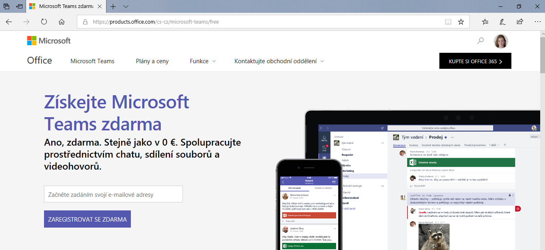Expand Kontaktujte obchodní oddělení dropdown

point(279,61)
